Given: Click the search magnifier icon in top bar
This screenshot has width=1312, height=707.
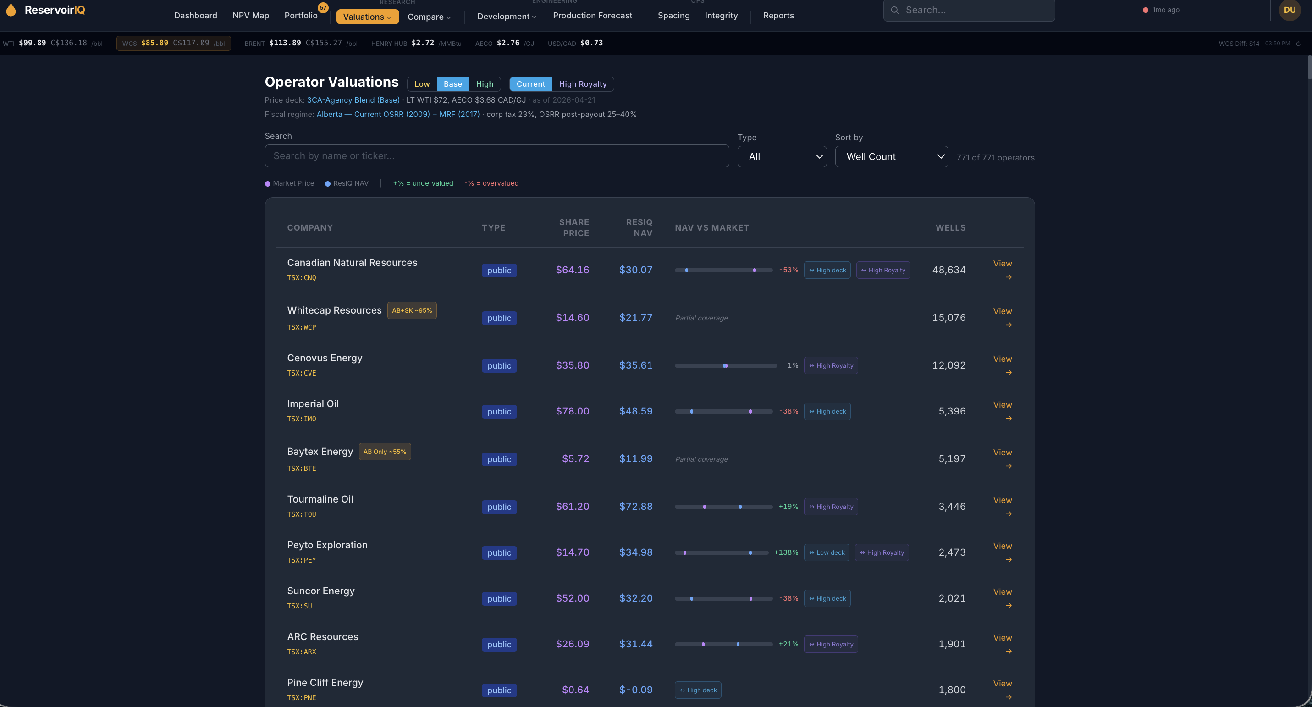Looking at the screenshot, I should click(894, 10).
